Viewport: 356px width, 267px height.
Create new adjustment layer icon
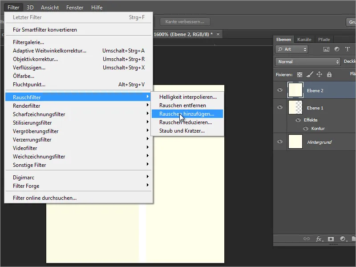[343, 239]
